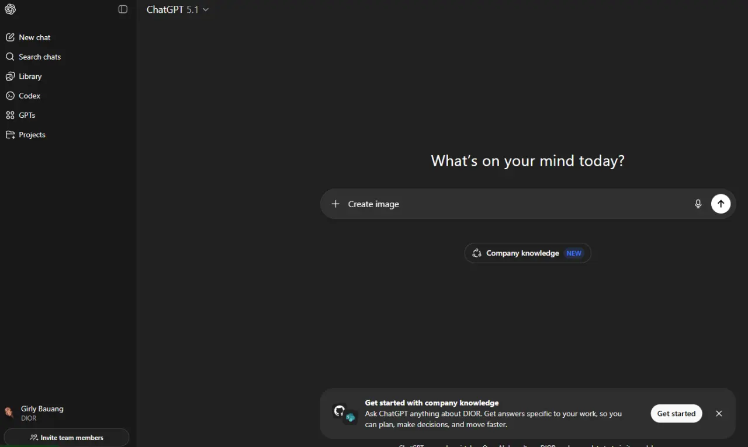The height and width of the screenshot is (447, 748).
Task: Open GPTs in the sidebar
Action: coord(68,115)
